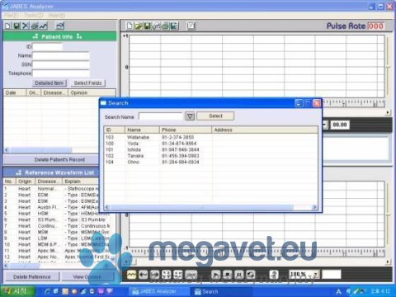Click the Delete Reference button
Image resolution: width=396 pixels, height=297 pixels.
32,276
